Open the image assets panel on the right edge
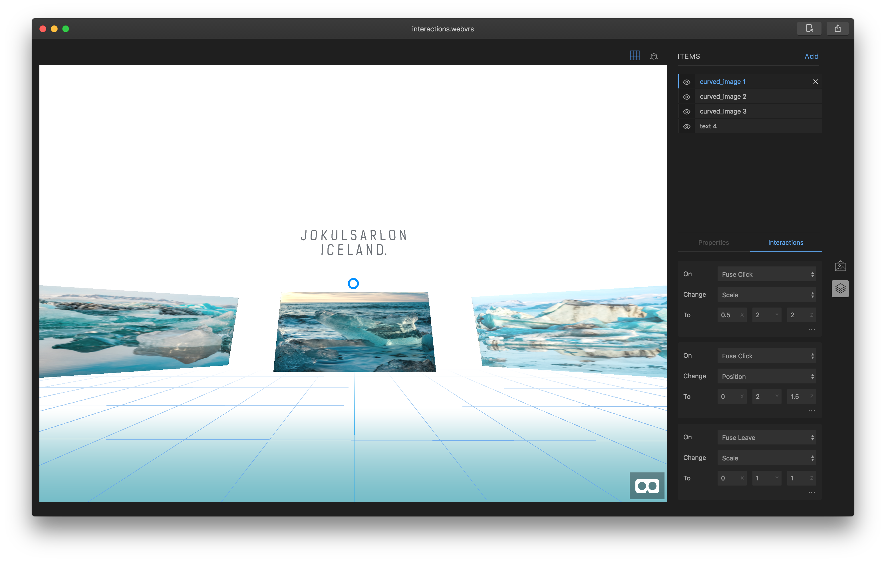The height and width of the screenshot is (562, 886). click(x=841, y=266)
